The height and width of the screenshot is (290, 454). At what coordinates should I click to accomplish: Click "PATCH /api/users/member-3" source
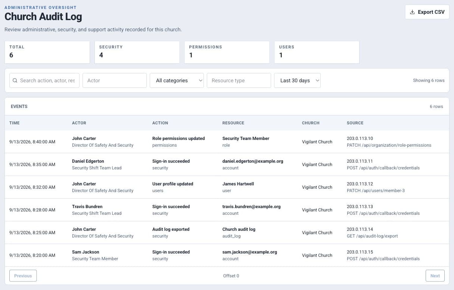tap(376, 191)
